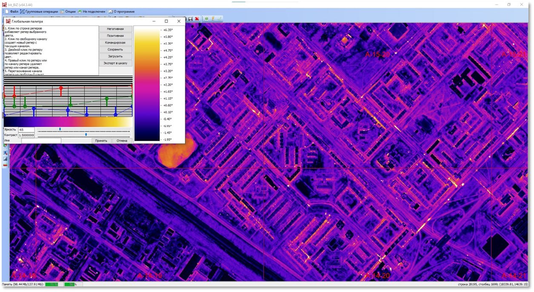The width and height of the screenshot is (534, 292).
Task: Click the floppy disk save icon in toolbar
Action: pyautogui.click(x=191, y=19)
